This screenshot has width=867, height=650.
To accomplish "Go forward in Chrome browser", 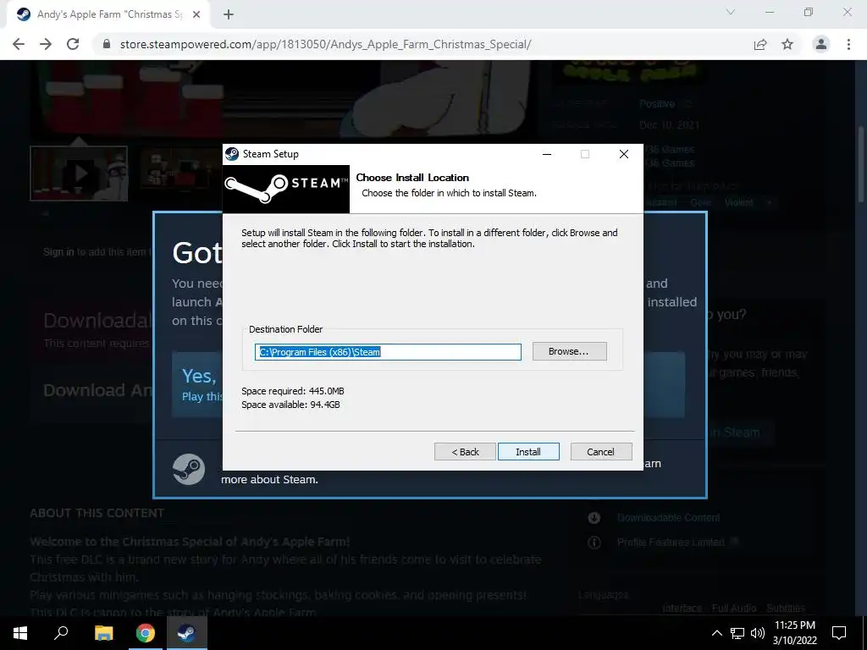I will click(x=46, y=44).
